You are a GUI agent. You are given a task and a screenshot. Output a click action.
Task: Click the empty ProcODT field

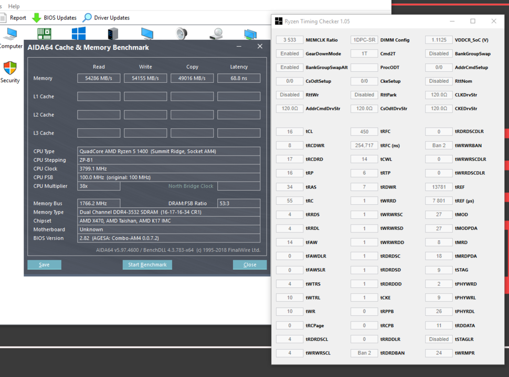click(364, 68)
